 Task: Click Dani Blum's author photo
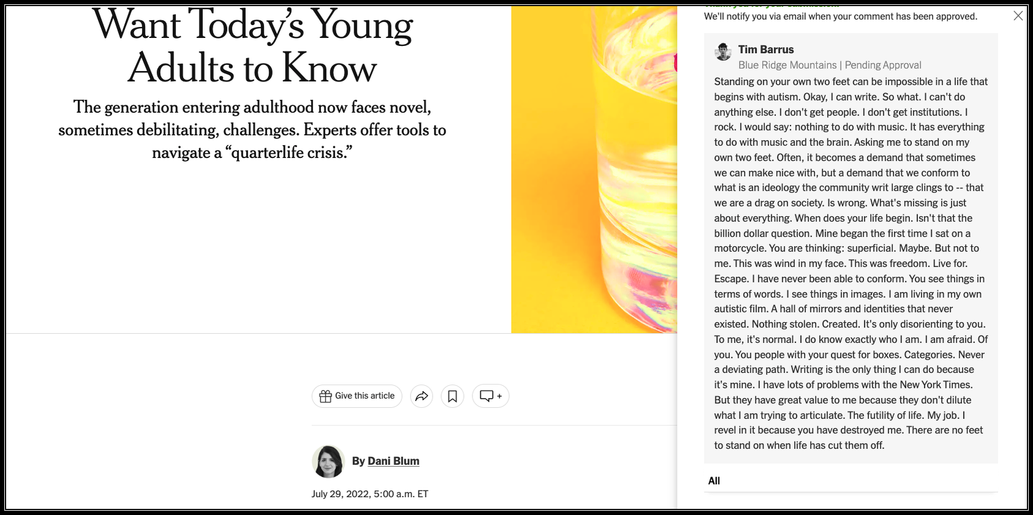pyautogui.click(x=328, y=462)
